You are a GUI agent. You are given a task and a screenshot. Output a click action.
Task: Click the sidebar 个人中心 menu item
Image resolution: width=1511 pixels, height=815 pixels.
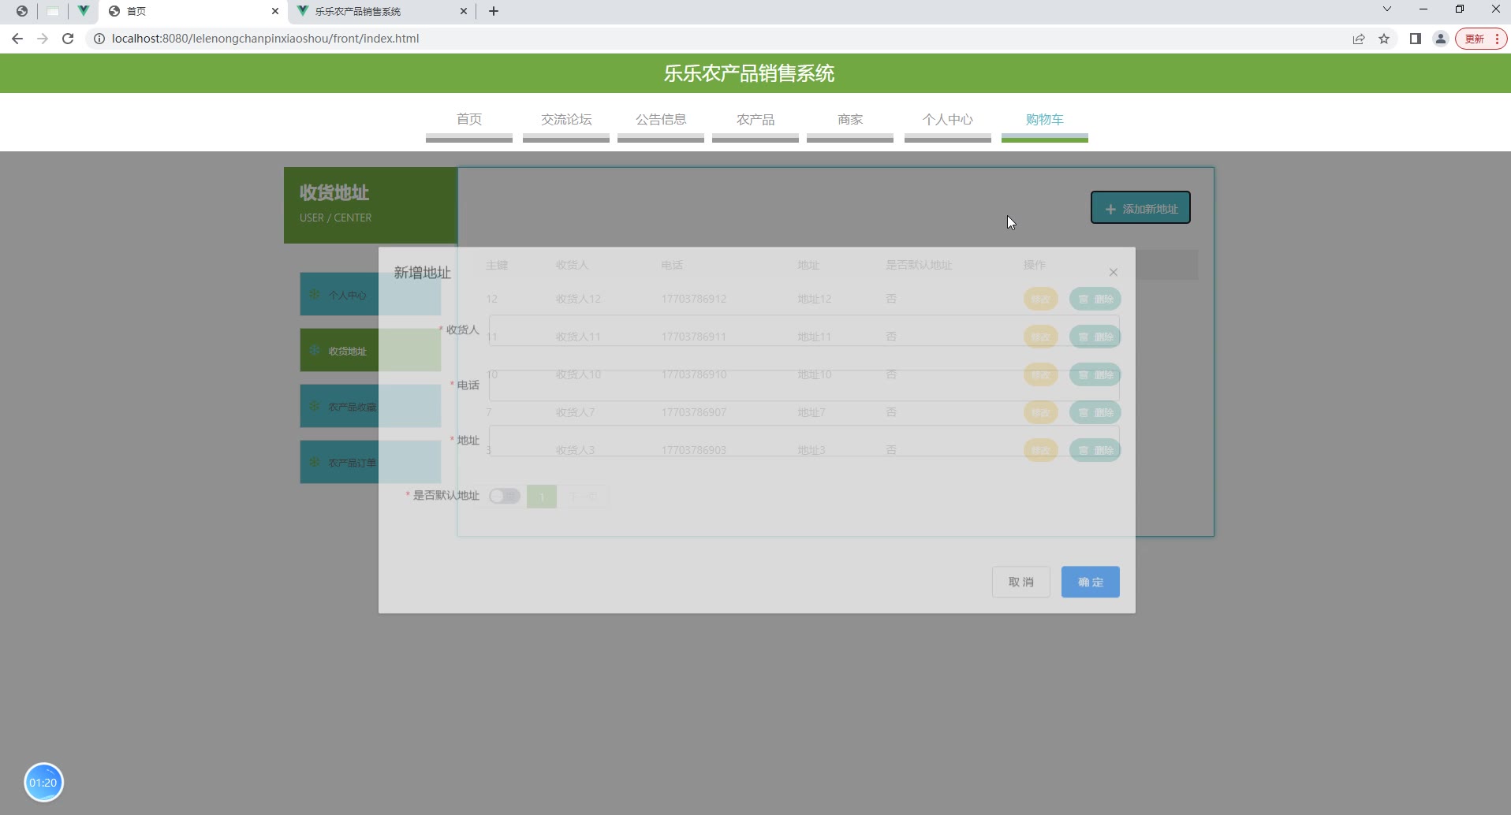(370, 295)
